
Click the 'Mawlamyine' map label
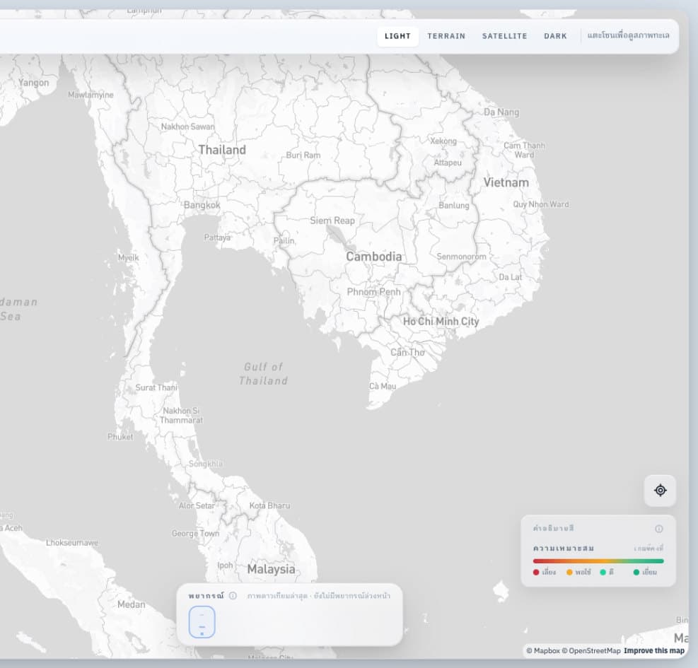[x=91, y=95]
